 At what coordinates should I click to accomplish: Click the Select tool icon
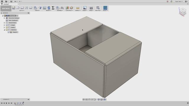click(x=105, y=8)
